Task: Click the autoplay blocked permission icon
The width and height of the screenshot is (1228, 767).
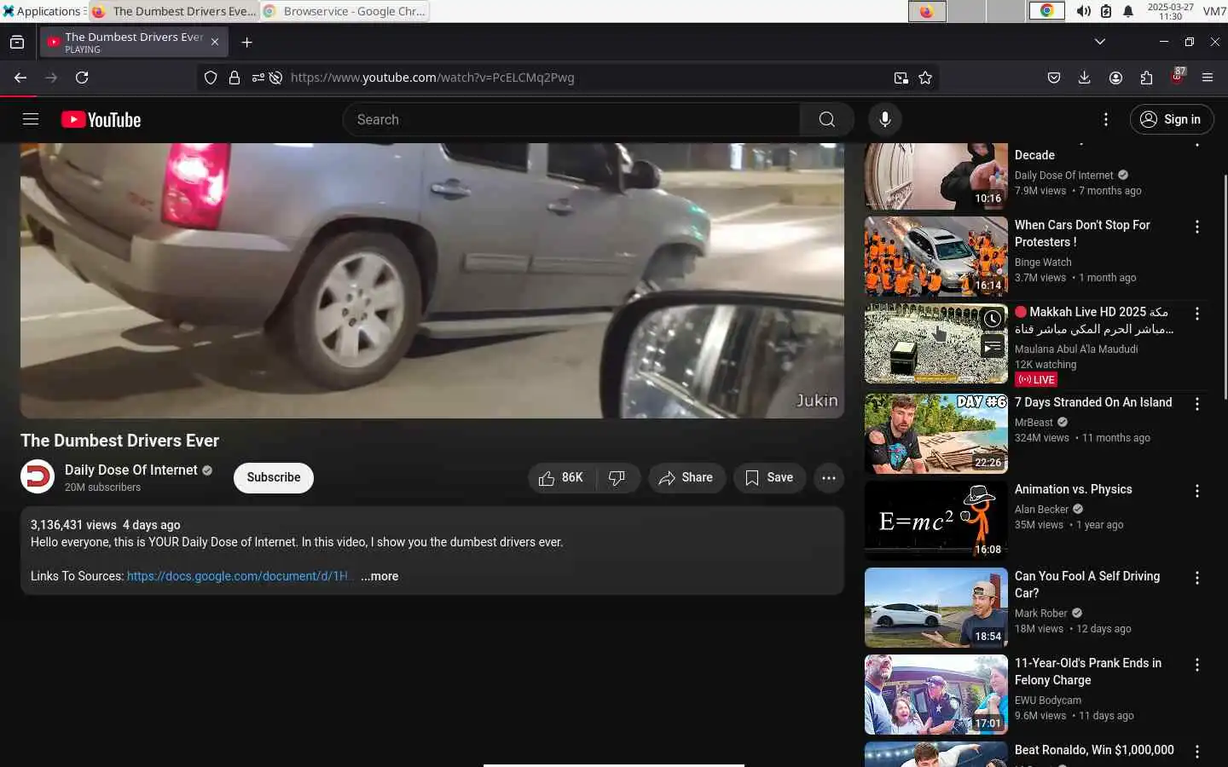Action: tap(275, 78)
